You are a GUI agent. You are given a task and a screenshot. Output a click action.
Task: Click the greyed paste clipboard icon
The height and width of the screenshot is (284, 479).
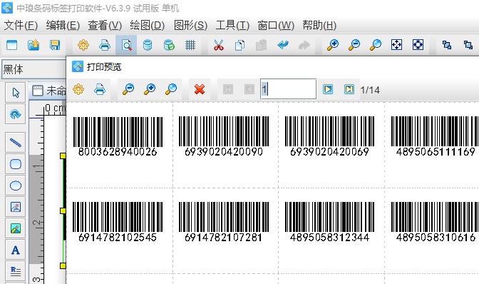pos(261,45)
